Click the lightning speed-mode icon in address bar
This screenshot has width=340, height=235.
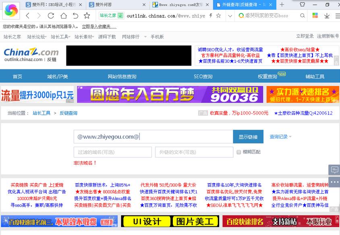(x=211, y=15)
